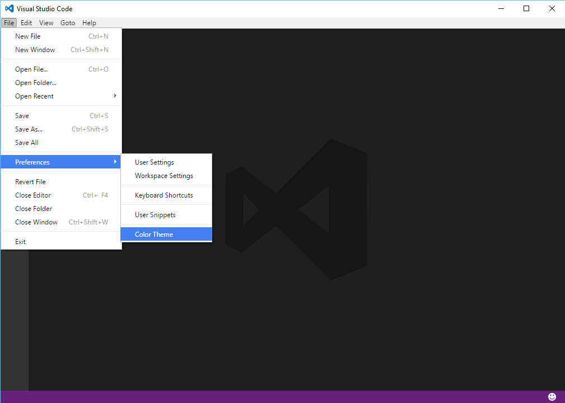Open the File menu

(x=9, y=23)
